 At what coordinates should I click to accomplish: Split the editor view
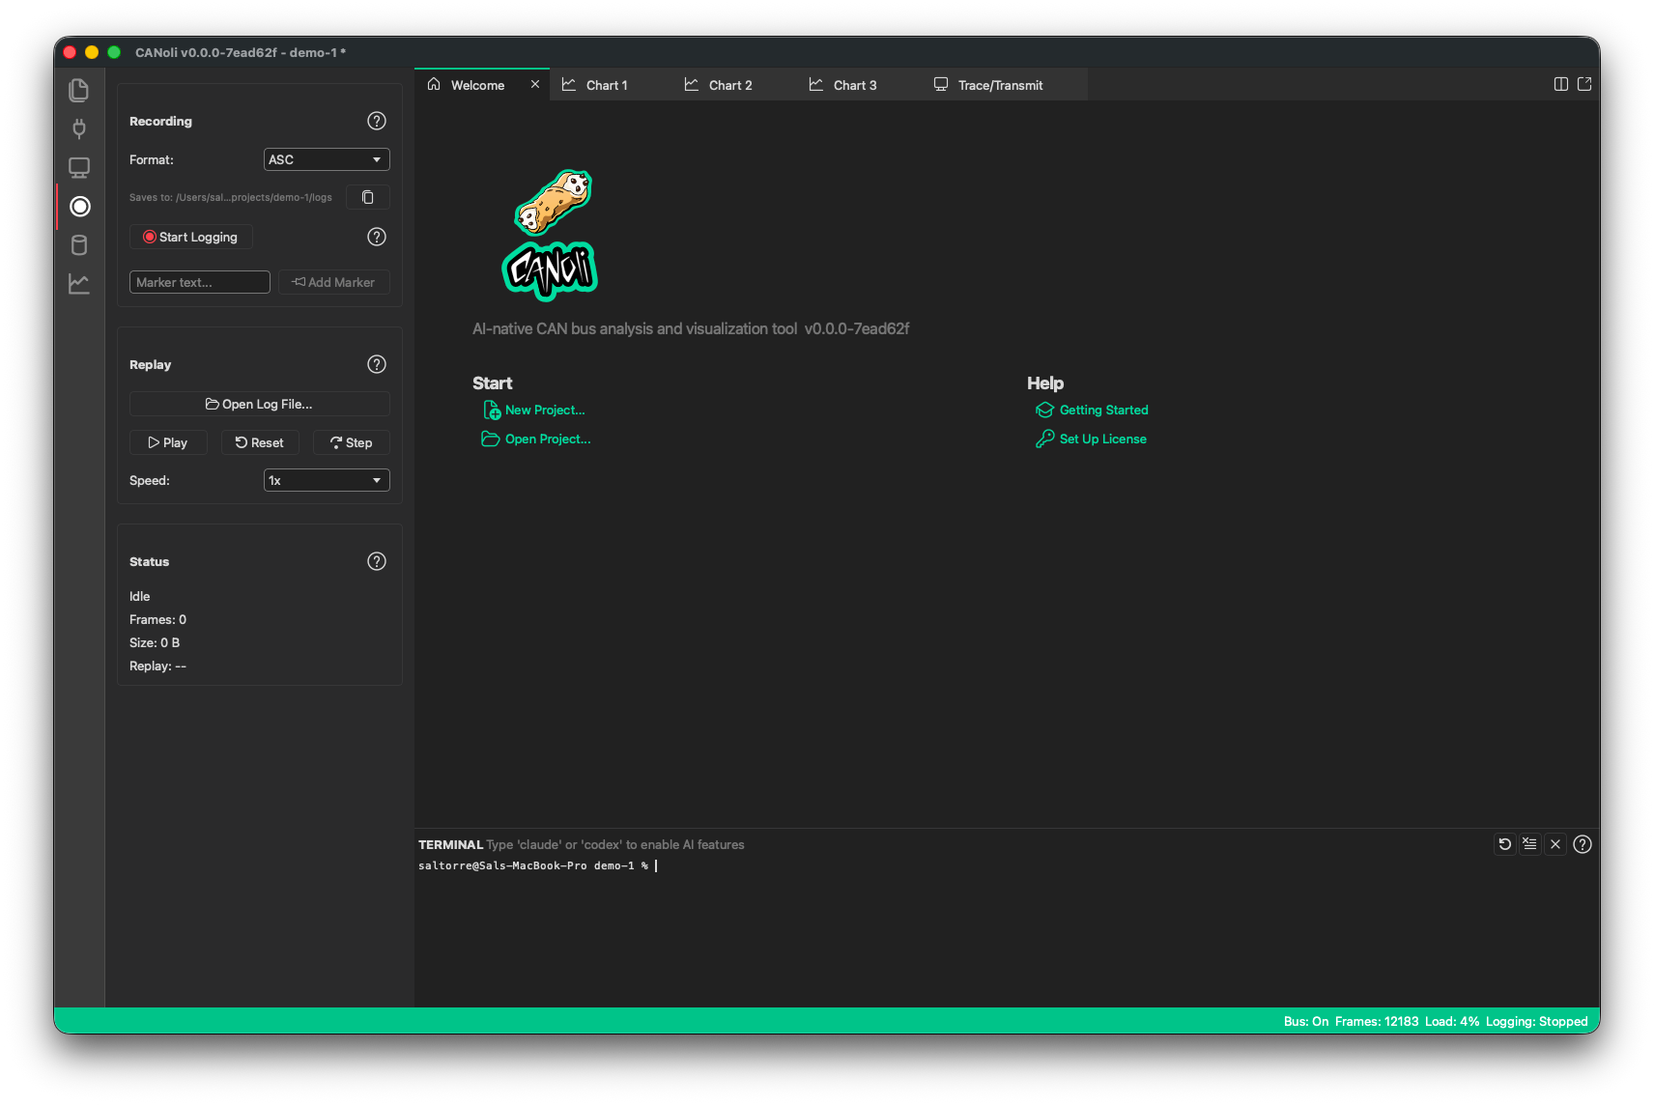tap(1561, 84)
